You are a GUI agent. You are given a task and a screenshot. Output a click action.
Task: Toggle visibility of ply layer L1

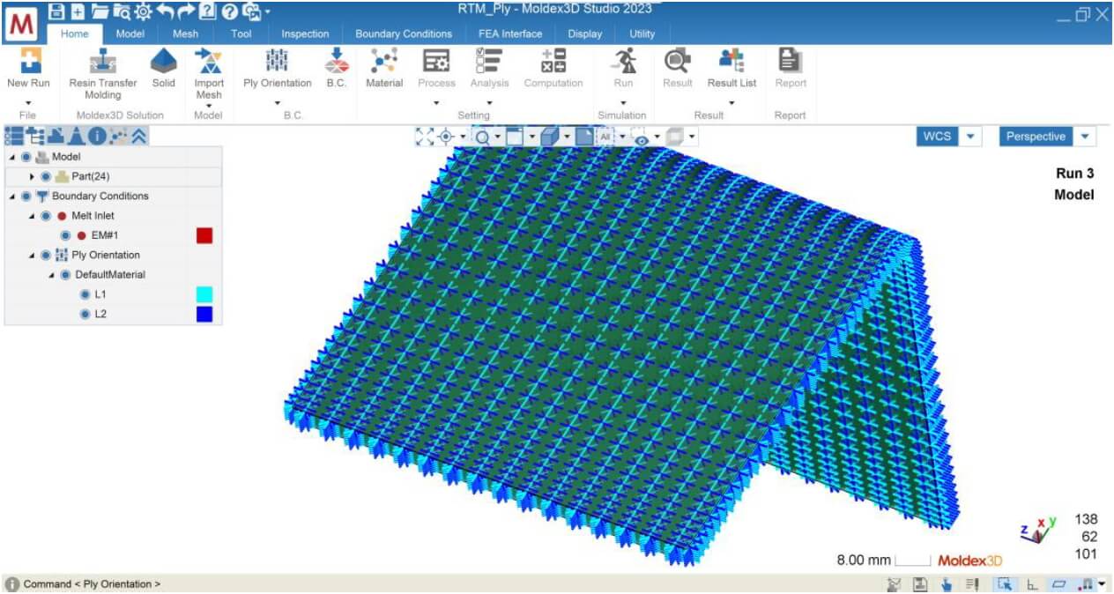click(85, 294)
